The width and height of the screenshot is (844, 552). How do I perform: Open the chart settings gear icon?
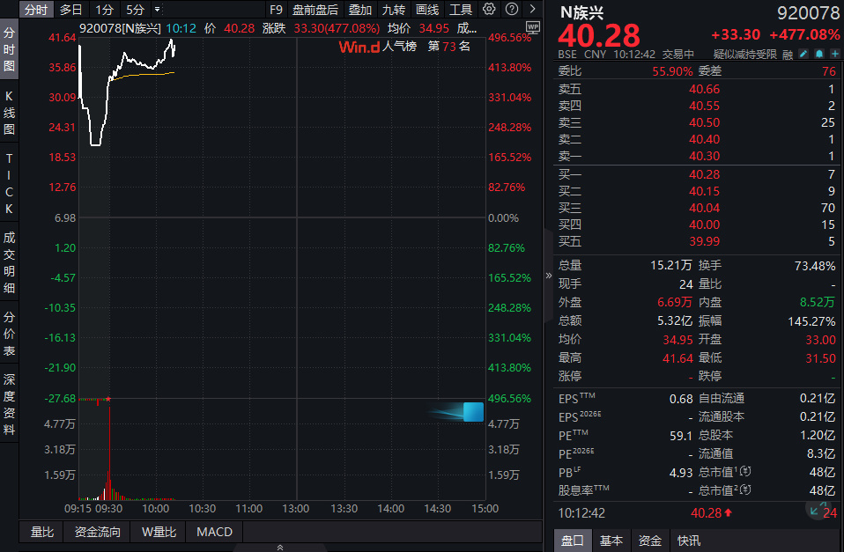tap(489, 9)
